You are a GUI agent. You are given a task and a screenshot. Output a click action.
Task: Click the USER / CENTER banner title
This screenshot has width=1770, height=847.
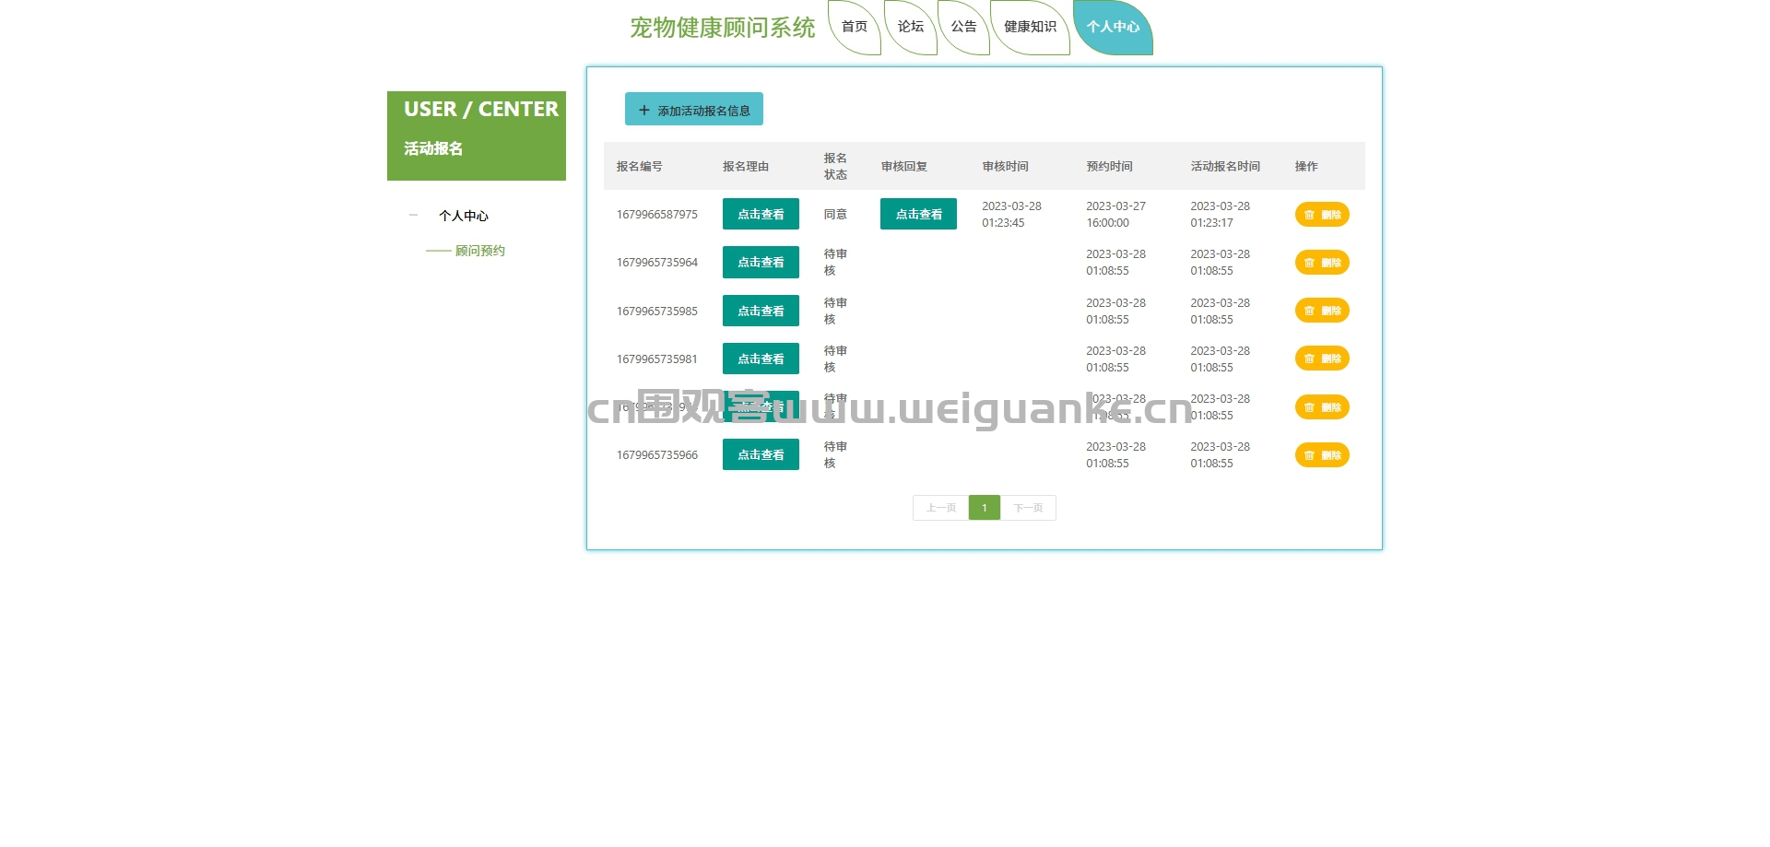480,109
